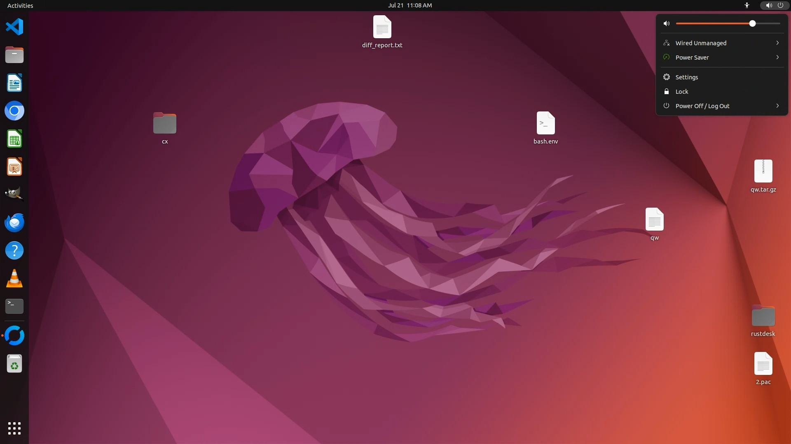Launch LibreOffice Writer from dock
Image resolution: width=791 pixels, height=444 pixels.
(x=14, y=83)
